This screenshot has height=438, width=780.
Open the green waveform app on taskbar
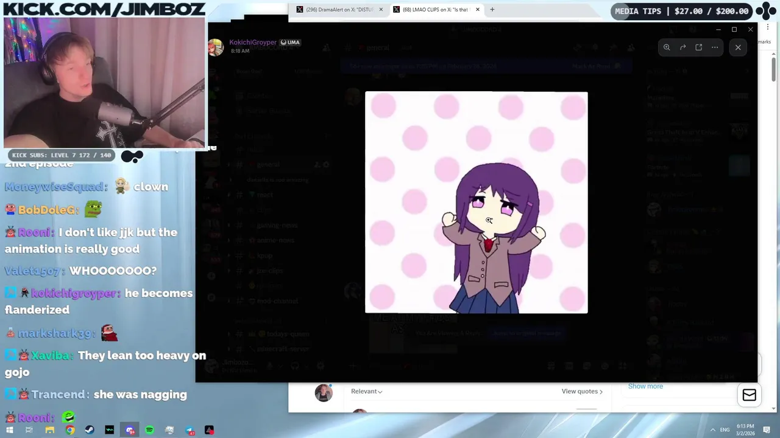[110, 430]
